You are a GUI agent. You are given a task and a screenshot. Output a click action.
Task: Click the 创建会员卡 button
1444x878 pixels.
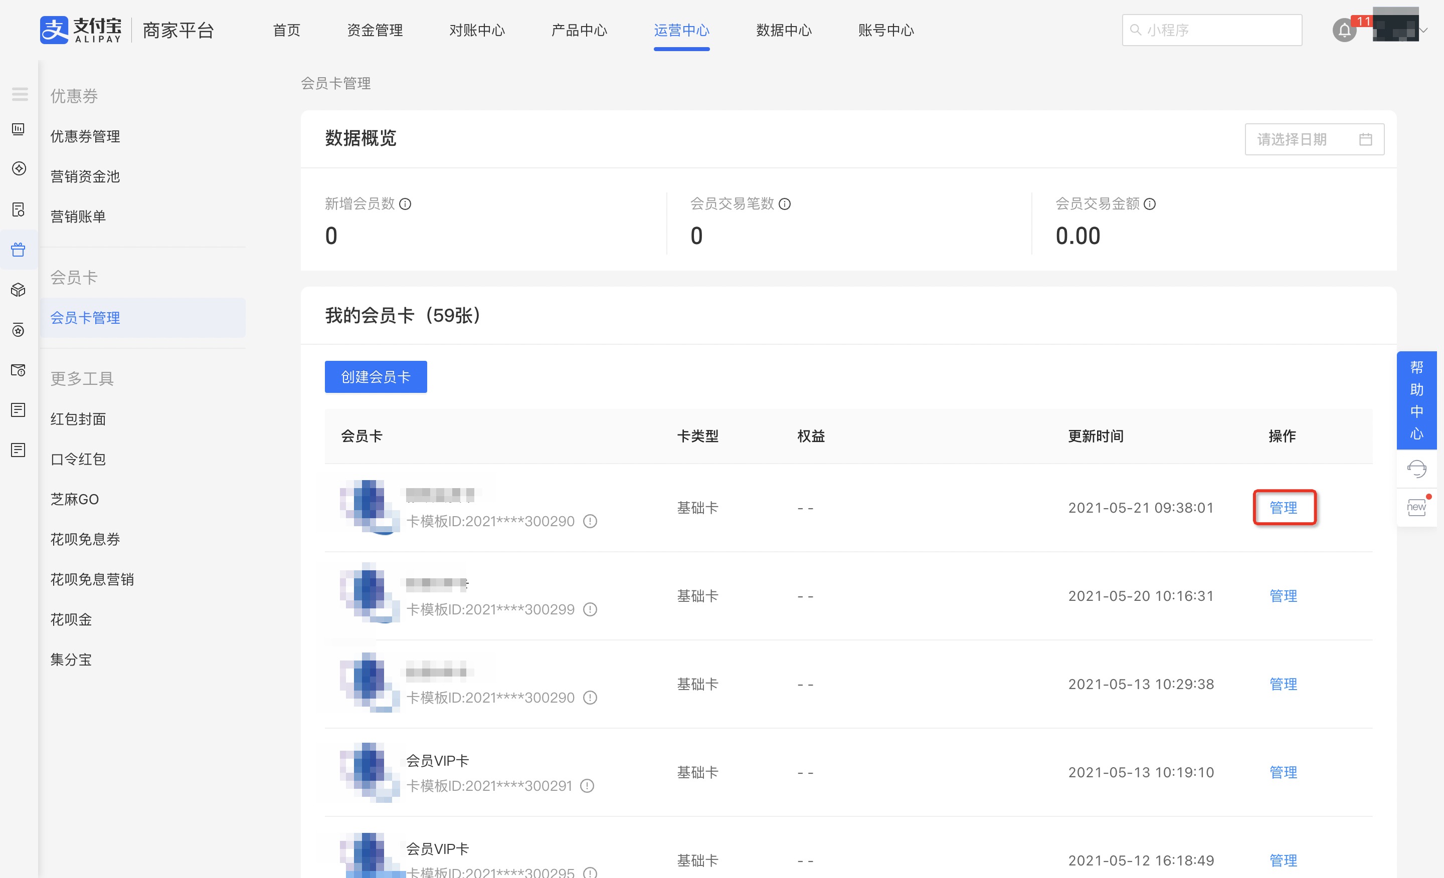pos(376,377)
